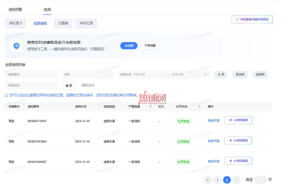The height and width of the screenshot is (196, 305).
Task: Click 查看详情 for violation 803807853963
Action: click(x=214, y=141)
